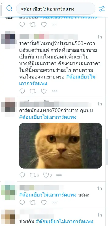Open more options under cat image tweet
108x226 pixels.
(x=59, y=175)
